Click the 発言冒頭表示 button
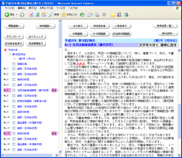The height and width of the screenshot is (158, 182). point(36,43)
